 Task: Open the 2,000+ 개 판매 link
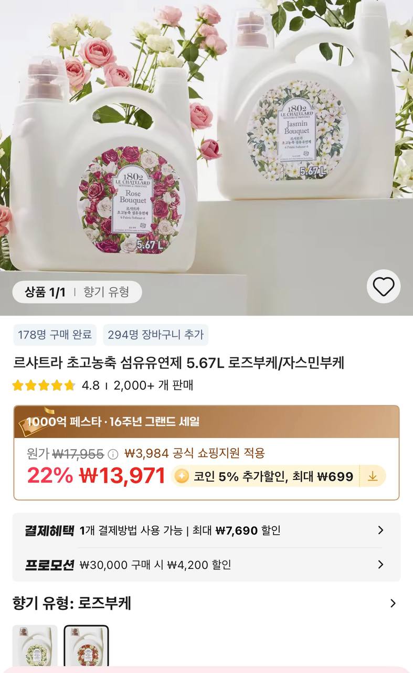coord(154,385)
